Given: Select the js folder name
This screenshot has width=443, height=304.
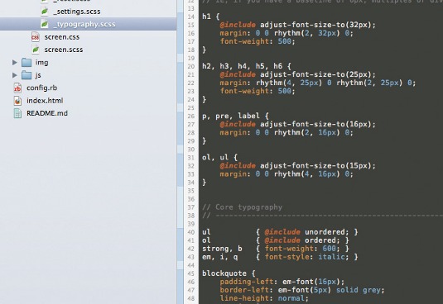Looking at the screenshot, I should [38, 75].
